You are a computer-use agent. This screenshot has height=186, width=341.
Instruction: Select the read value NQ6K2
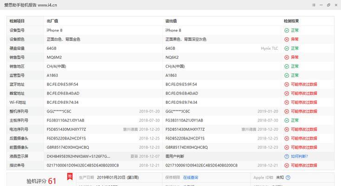click(172, 57)
